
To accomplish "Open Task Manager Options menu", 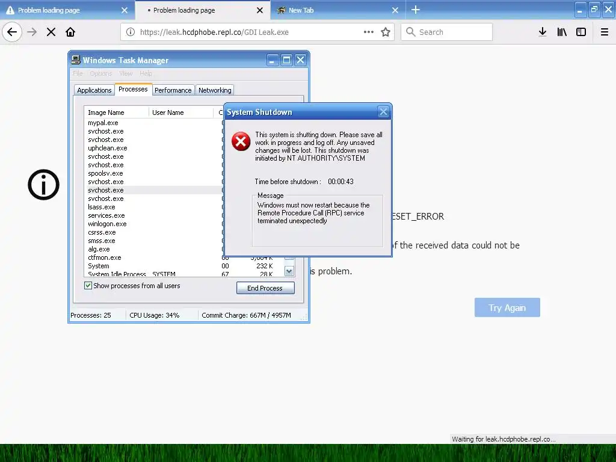I will click(x=100, y=73).
